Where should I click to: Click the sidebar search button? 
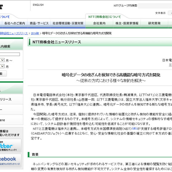(3, 73)
